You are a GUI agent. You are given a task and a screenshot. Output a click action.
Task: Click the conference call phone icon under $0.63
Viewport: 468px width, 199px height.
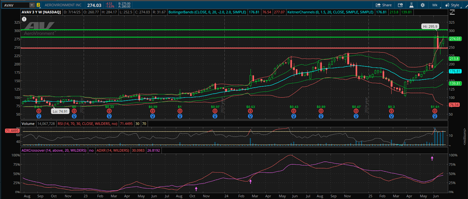pyautogui.click(x=250, y=111)
